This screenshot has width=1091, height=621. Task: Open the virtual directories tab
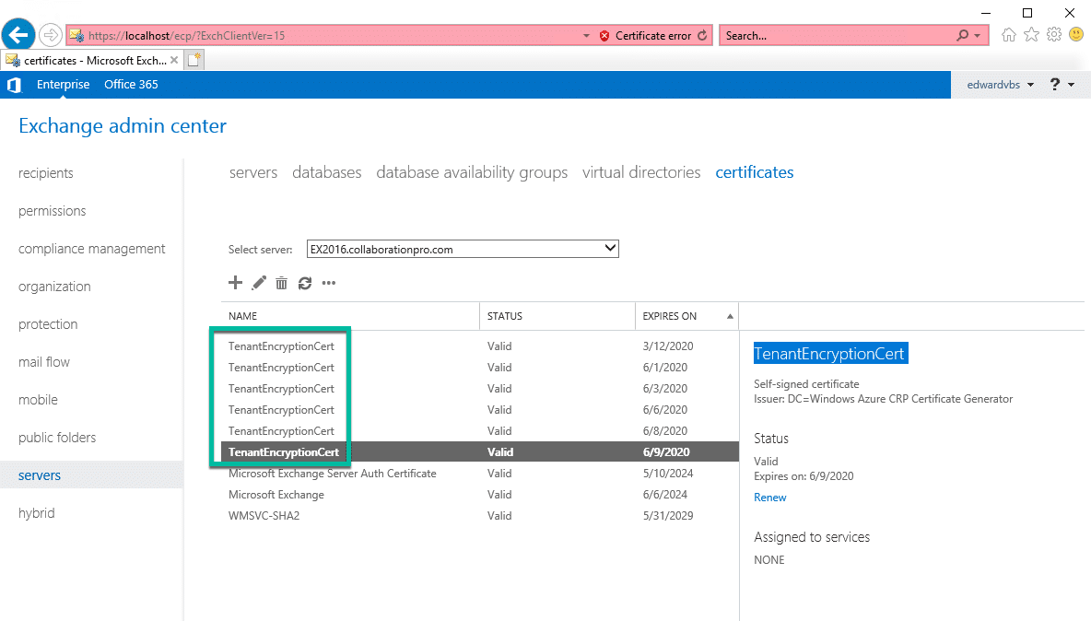click(x=640, y=172)
